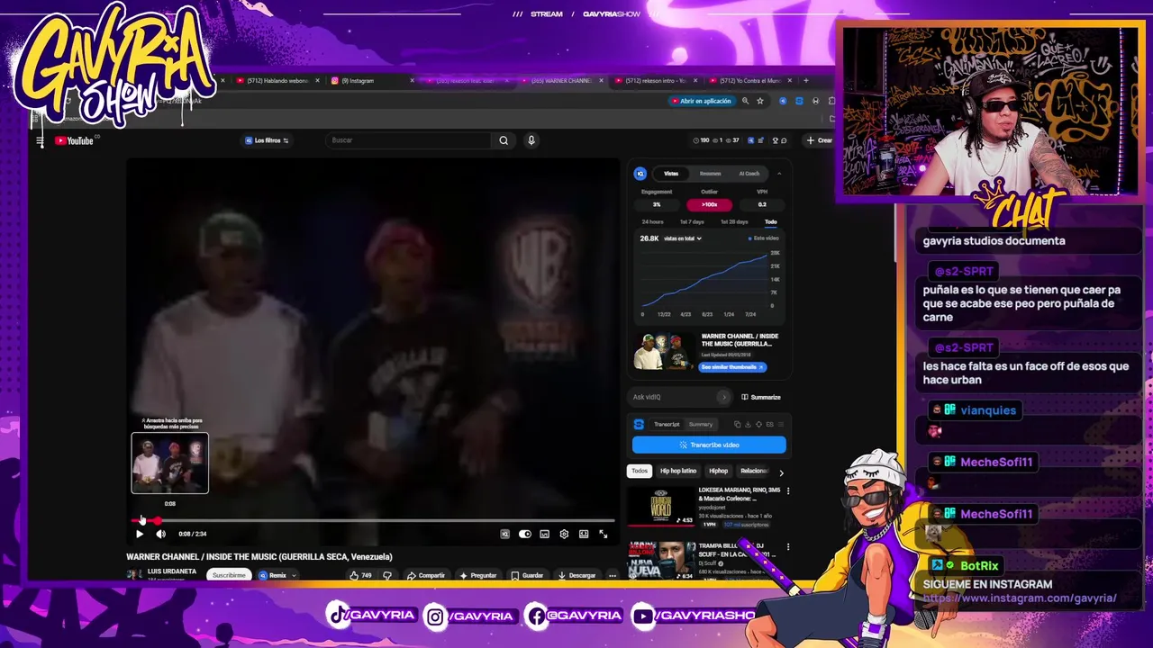Click into the Buscar search field
The image size is (1153, 648).
point(410,140)
